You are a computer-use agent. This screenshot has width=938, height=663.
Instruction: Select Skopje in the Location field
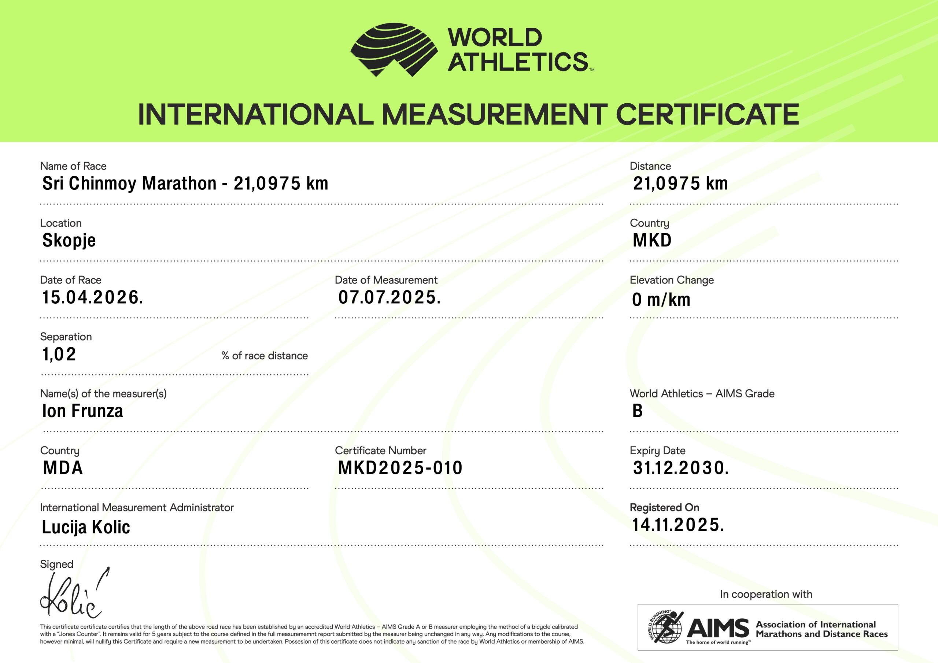[69, 240]
